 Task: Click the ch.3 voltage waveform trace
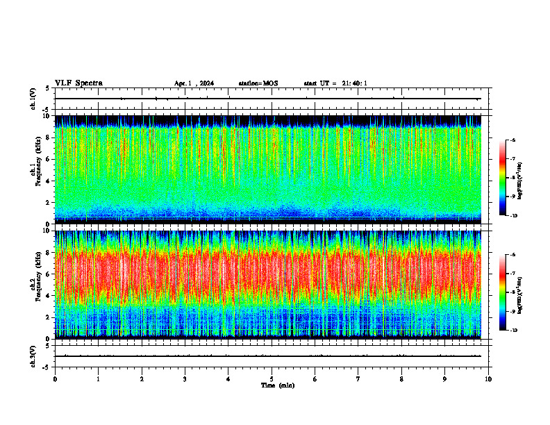(268, 356)
